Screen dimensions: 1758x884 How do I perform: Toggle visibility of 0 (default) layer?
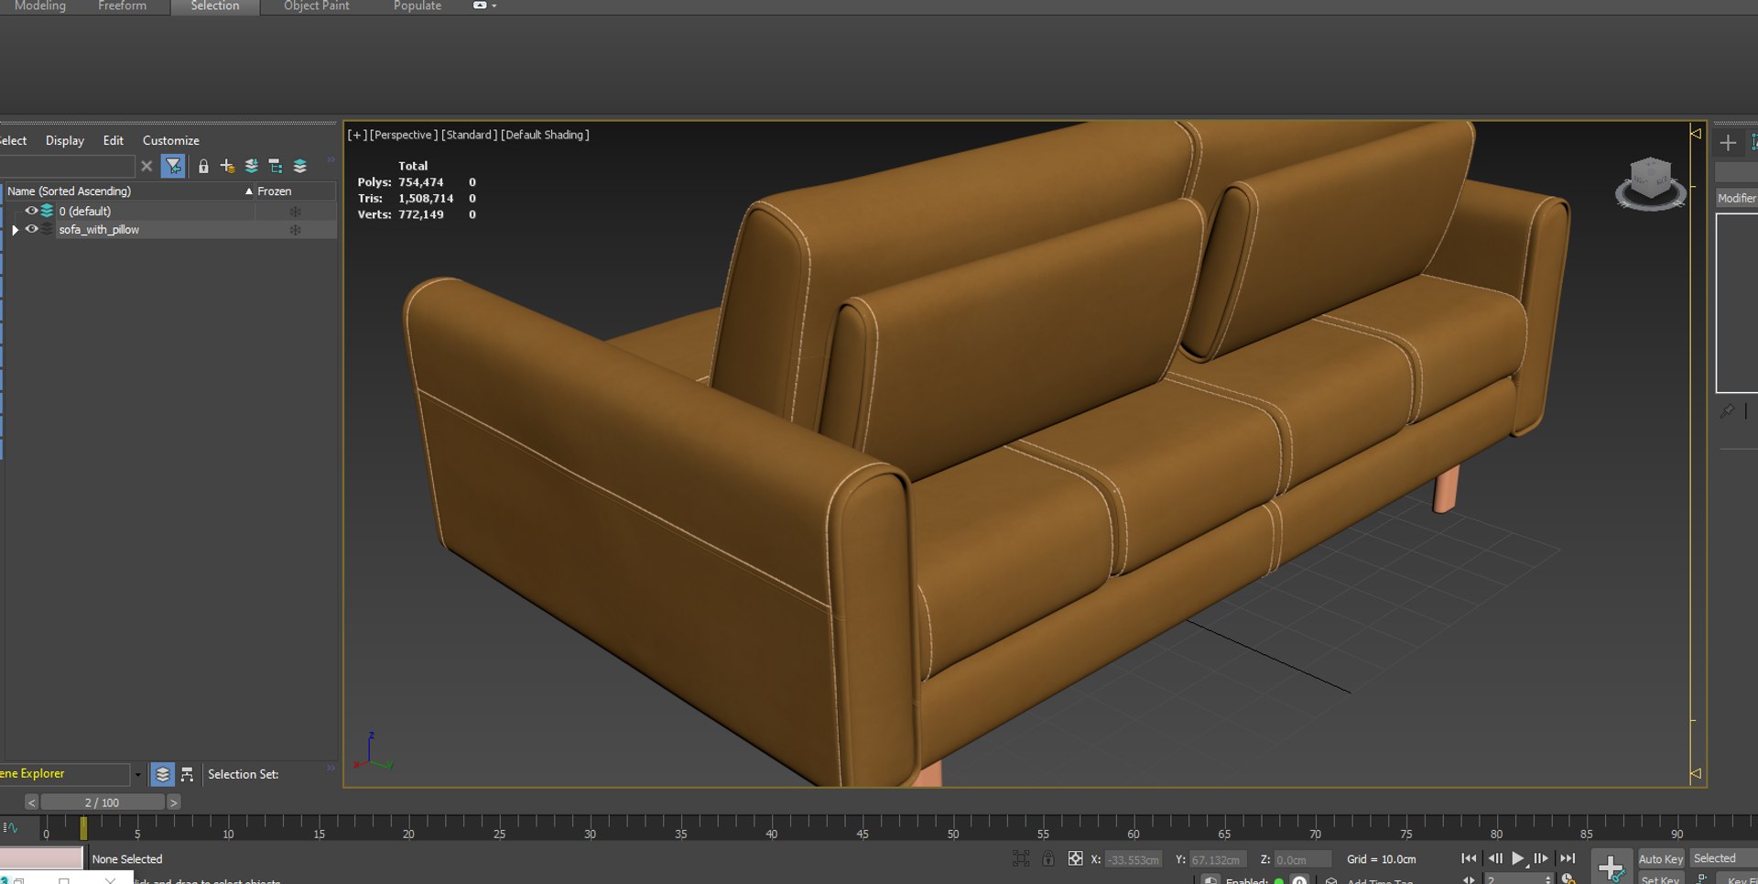31,211
